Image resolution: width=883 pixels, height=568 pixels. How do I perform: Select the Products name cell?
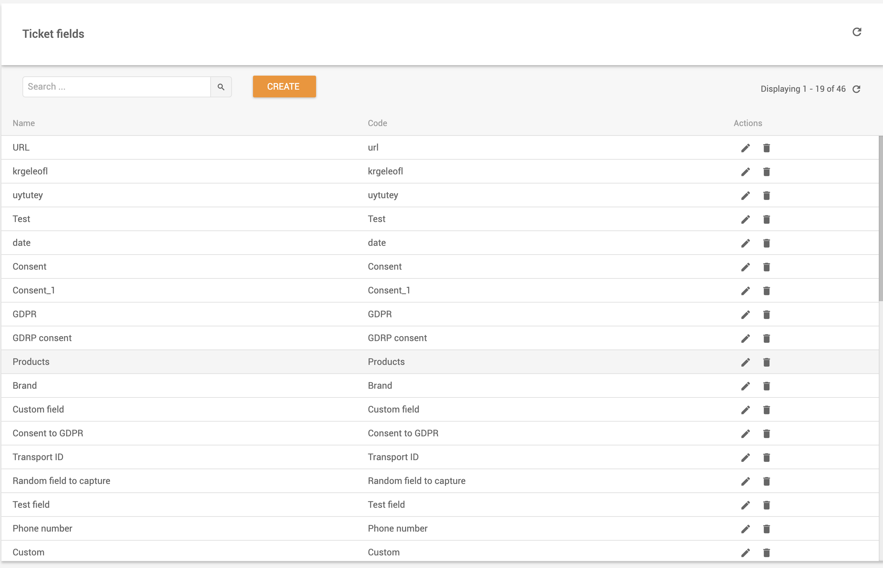click(x=31, y=362)
